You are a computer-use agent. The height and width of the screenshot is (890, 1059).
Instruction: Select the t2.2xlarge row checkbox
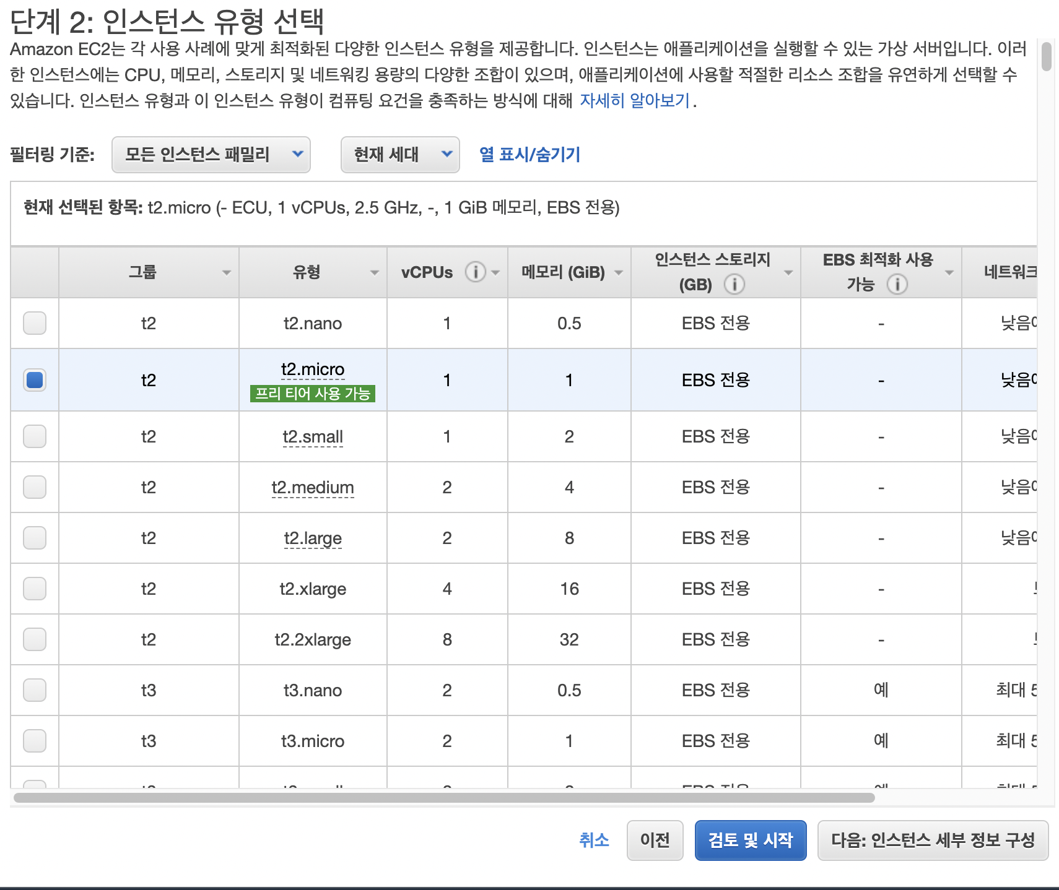[x=35, y=639]
